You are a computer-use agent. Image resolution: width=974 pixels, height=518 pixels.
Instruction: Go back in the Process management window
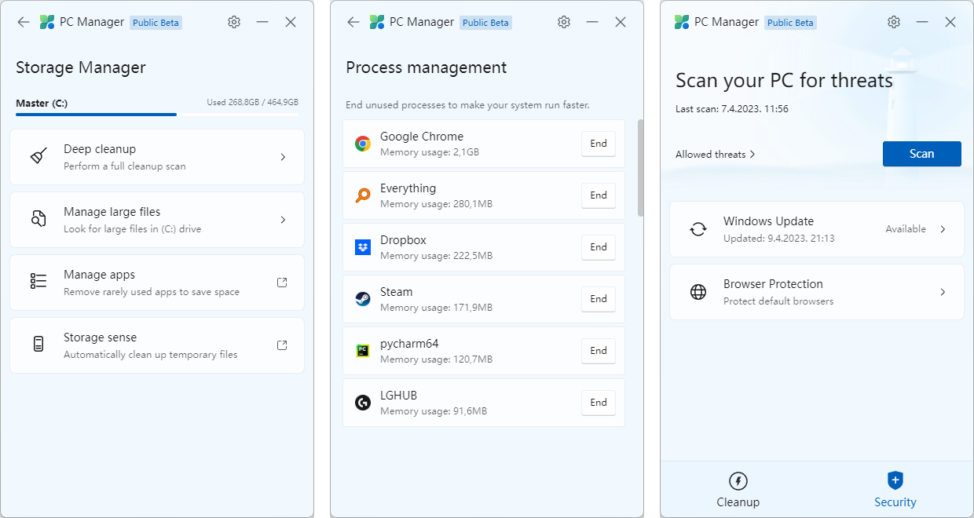pyautogui.click(x=353, y=22)
